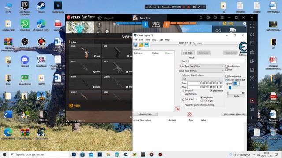Disable the Enable Speedhack checkbox

click(226, 80)
